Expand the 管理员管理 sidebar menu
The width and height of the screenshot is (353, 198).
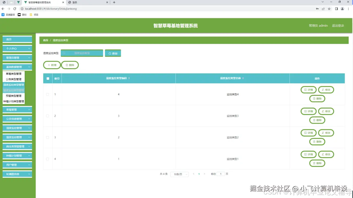tap(17, 58)
